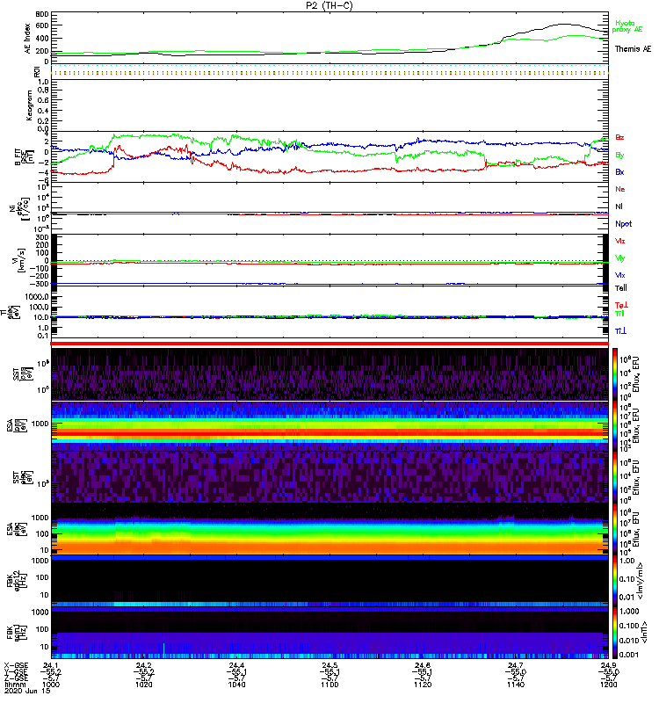Click the red 'Bz' legend label
659x703 pixels.
pyautogui.click(x=619, y=137)
